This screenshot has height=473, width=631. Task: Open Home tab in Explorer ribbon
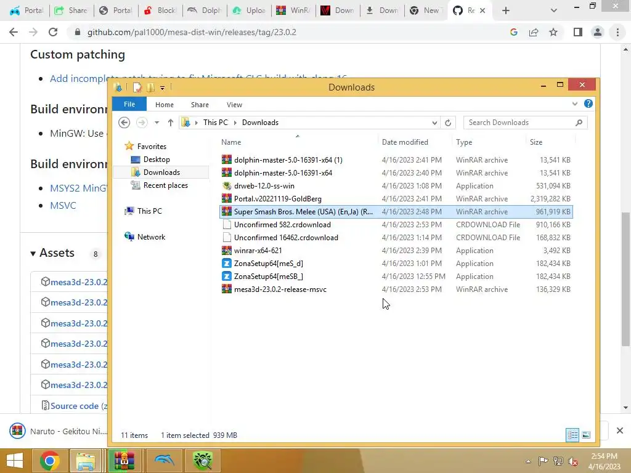[x=164, y=105]
